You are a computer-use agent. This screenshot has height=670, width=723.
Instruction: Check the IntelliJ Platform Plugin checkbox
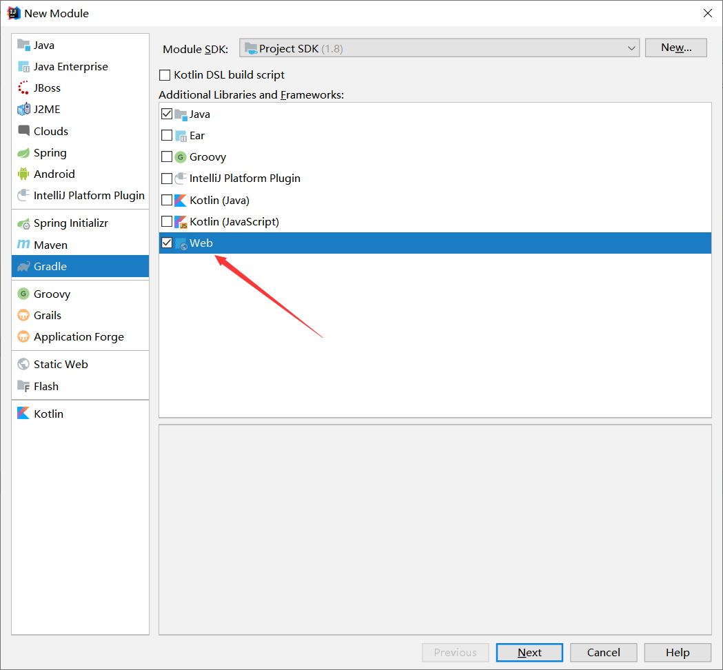(167, 179)
